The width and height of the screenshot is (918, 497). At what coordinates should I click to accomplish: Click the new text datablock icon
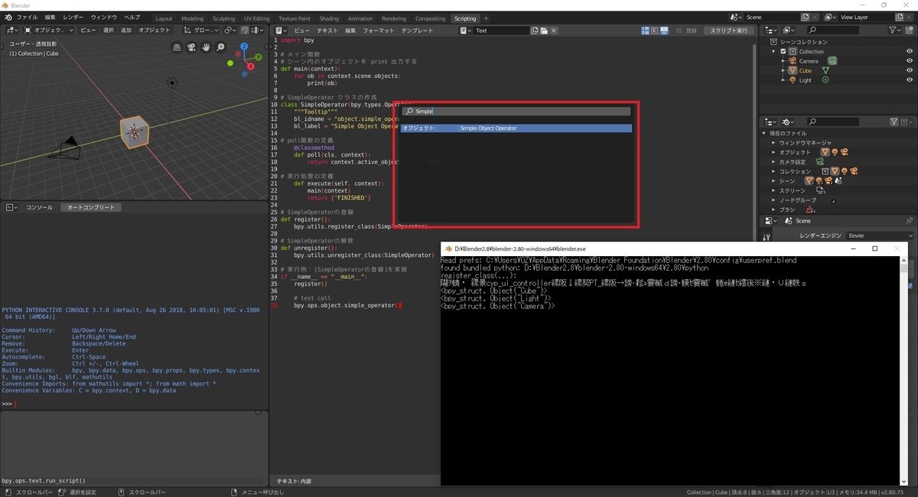point(535,31)
